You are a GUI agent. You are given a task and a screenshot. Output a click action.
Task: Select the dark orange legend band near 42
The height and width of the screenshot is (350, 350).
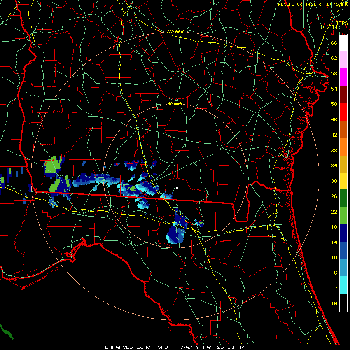[x=343, y=129]
